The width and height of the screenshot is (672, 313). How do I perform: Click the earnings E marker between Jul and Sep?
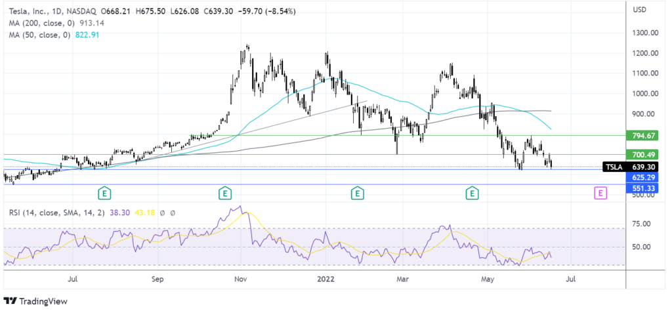pyautogui.click(x=104, y=194)
